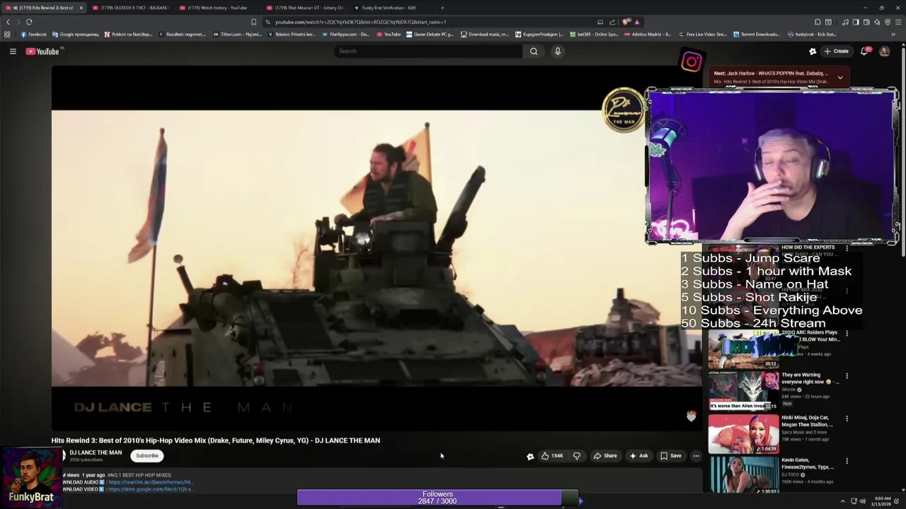Click the Create button on YouTube
The width and height of the screenshot is (906, 509).
click(836, 51)
